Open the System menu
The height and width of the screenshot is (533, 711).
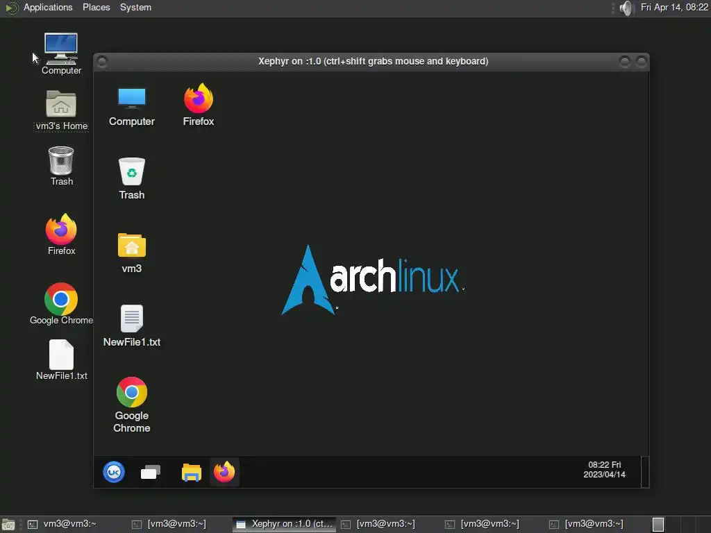pyautogui.click(x=135, y=8)
